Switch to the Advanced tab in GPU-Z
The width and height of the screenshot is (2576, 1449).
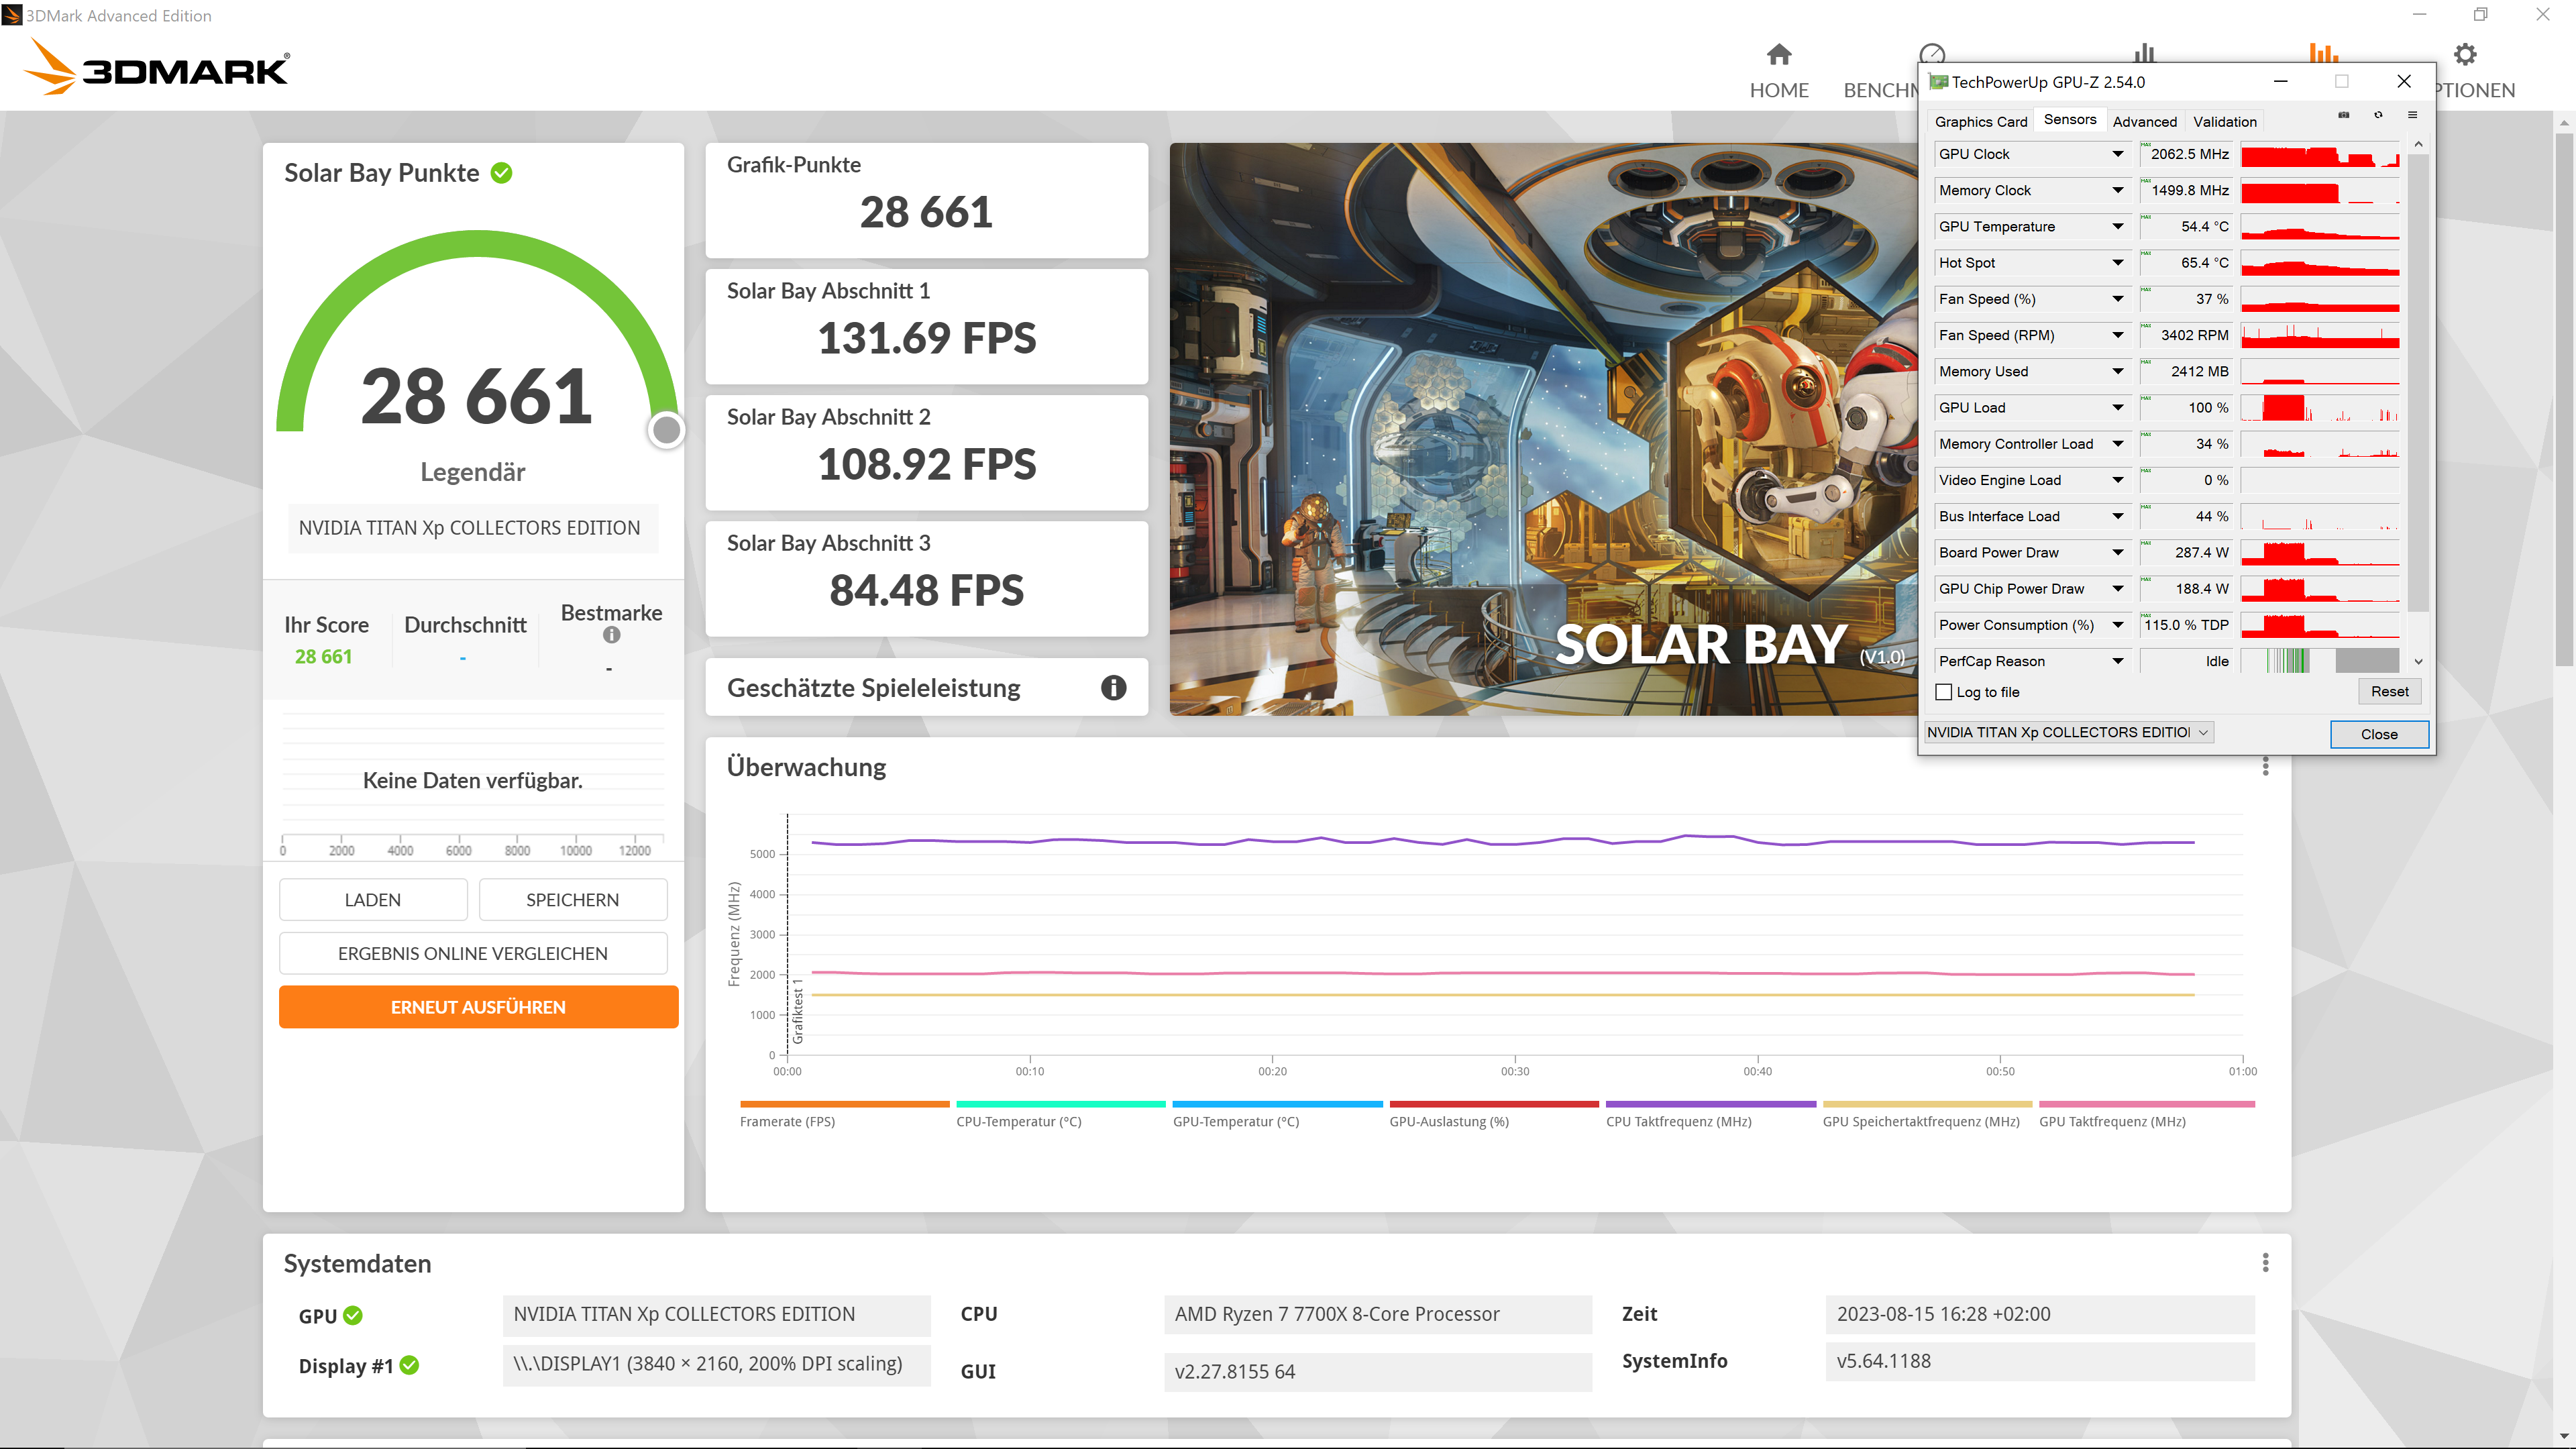pos(2144,121)
